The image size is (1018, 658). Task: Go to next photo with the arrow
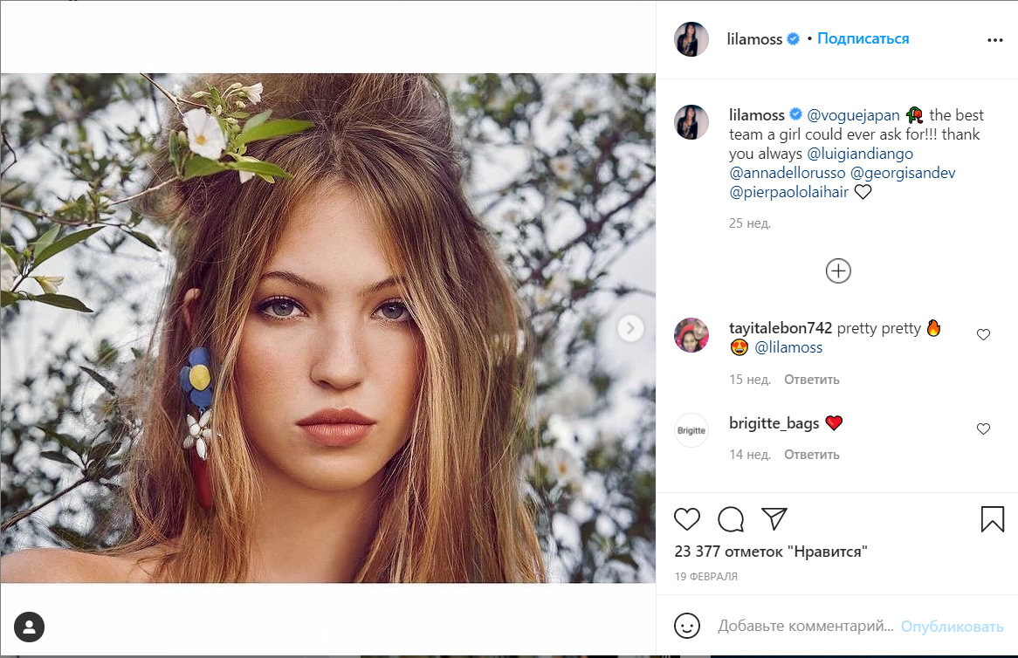(x=630, y=328)
